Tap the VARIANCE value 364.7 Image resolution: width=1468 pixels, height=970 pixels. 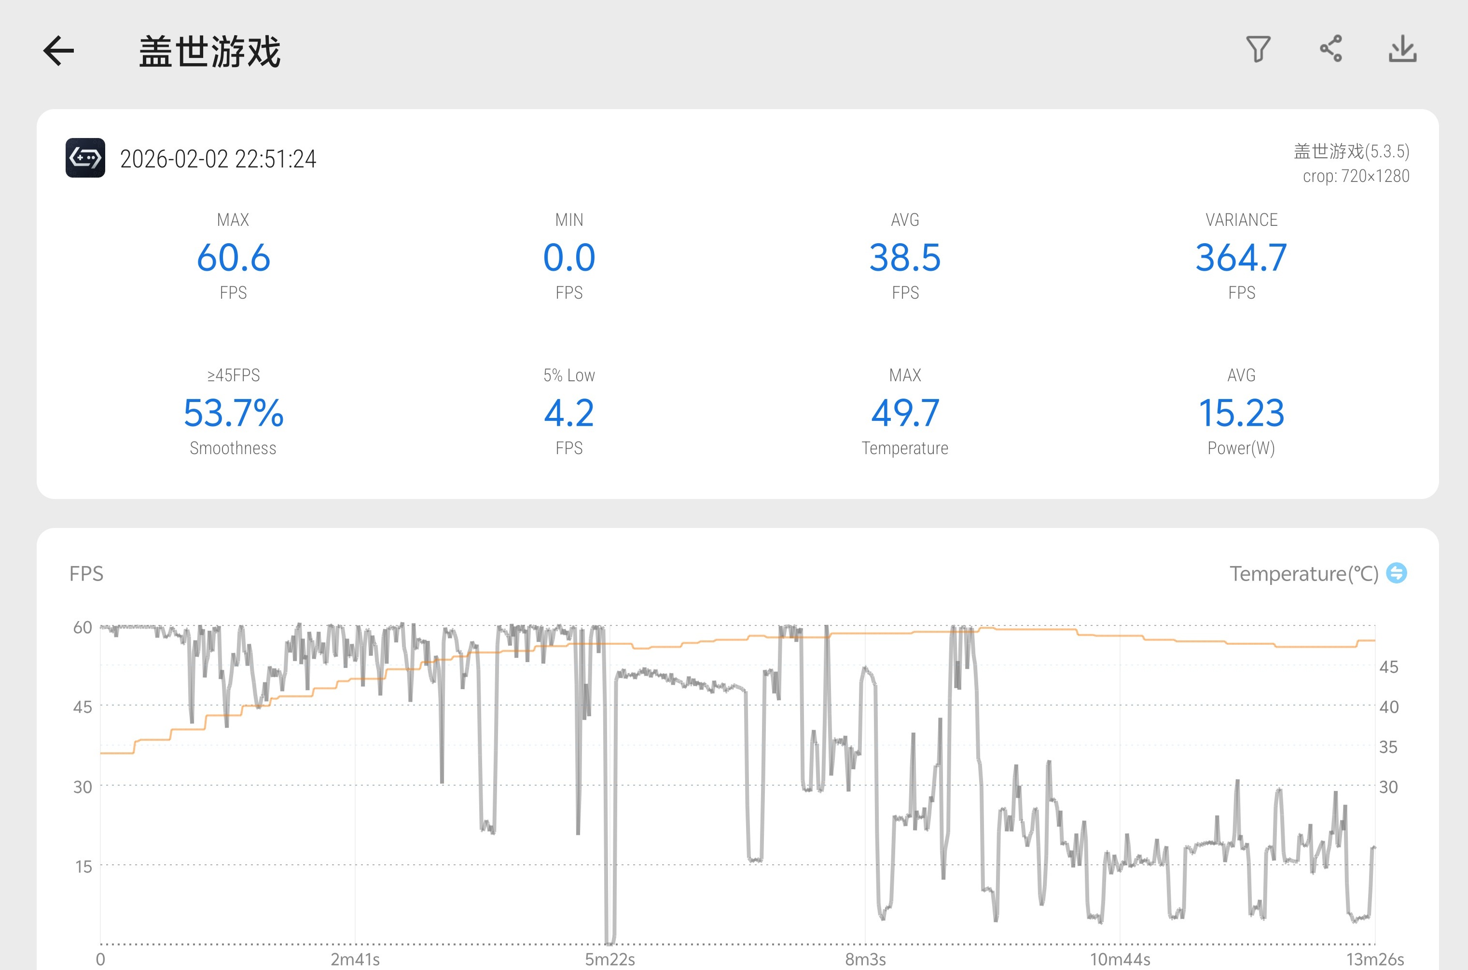1241,257
